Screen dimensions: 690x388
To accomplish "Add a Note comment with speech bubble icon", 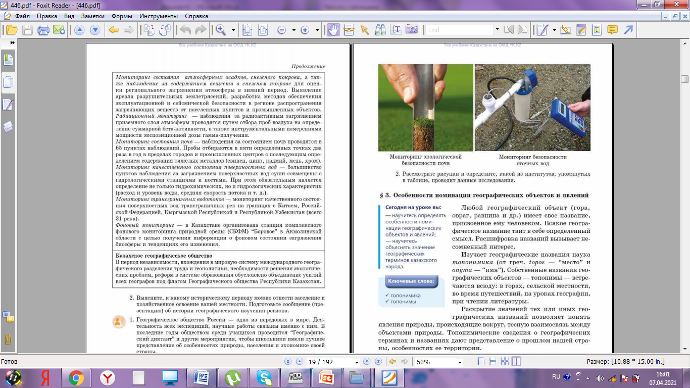I will pos(612,30).
